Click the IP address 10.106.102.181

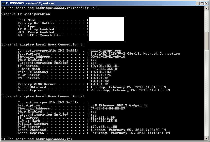coord(105,66)
